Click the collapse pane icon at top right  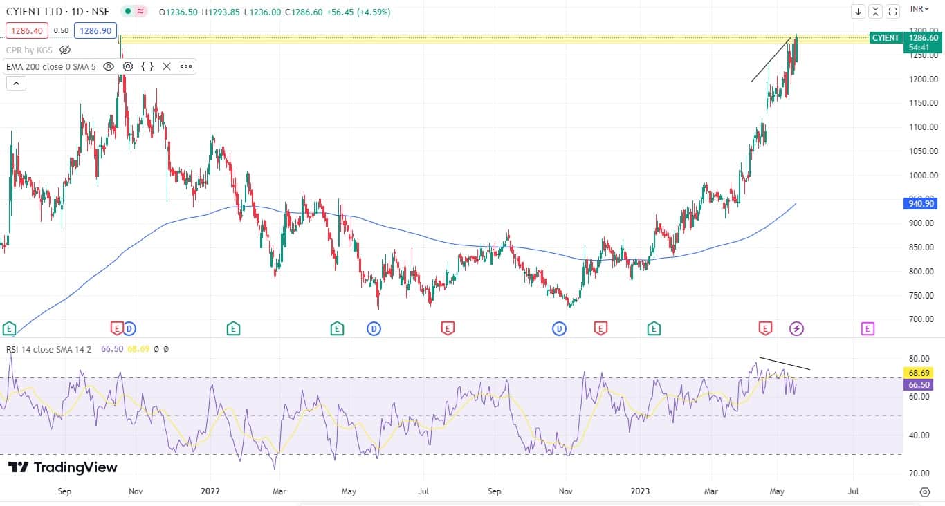click(876, 11)
